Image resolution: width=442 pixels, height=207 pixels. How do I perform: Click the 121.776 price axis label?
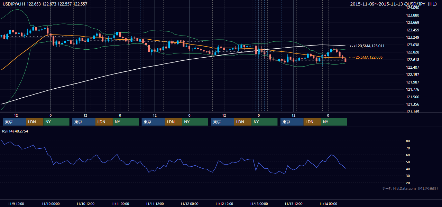point(413,89)
